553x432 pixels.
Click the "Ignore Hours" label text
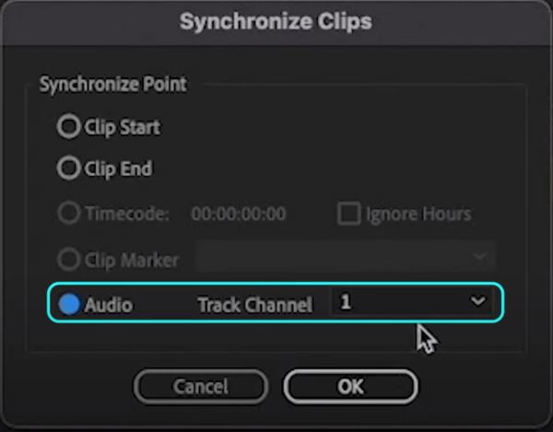click(418, 214)
